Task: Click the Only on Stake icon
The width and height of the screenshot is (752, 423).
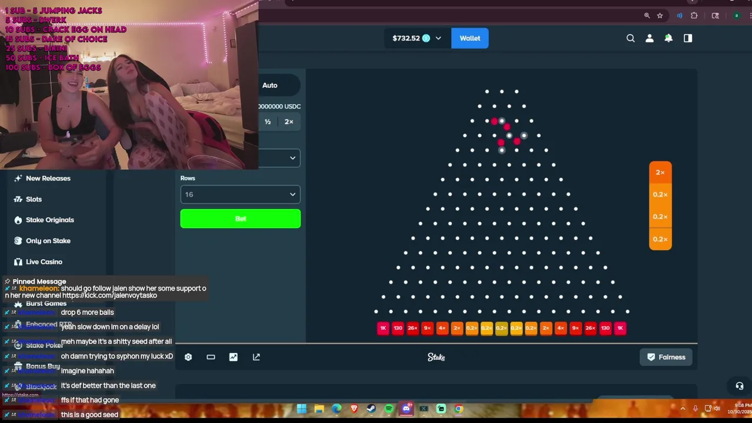Action: (x=18, y=241)
